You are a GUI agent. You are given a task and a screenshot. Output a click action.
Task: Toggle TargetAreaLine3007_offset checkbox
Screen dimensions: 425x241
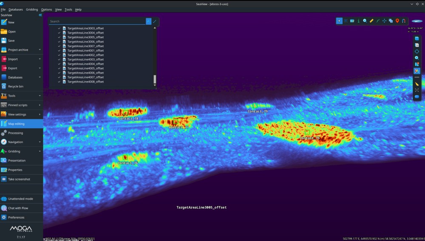point(59,46)
